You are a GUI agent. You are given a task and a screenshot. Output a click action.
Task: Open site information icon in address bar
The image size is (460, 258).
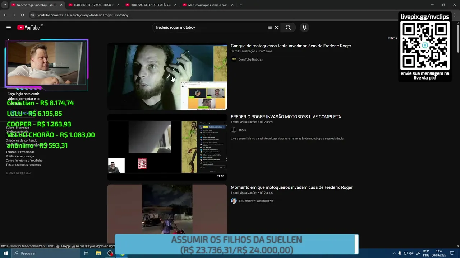click(33, 15)
